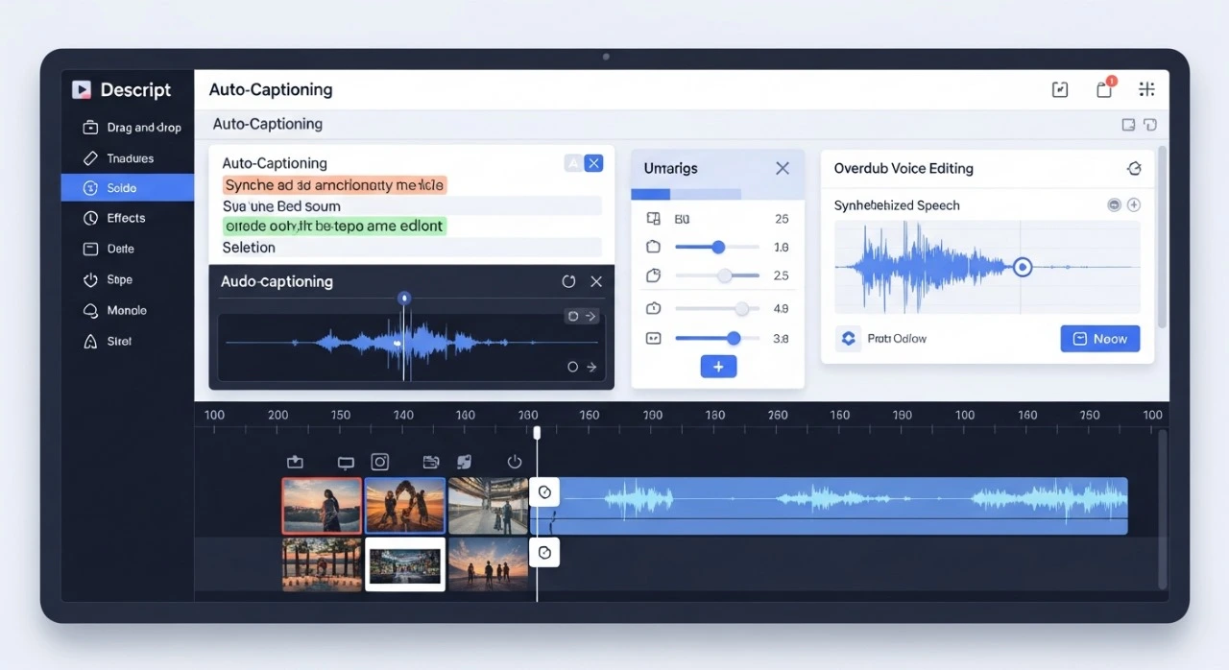1229x670 pixels.
Task: Click the slider handle with value 3.8
Action: pos(734,338)
